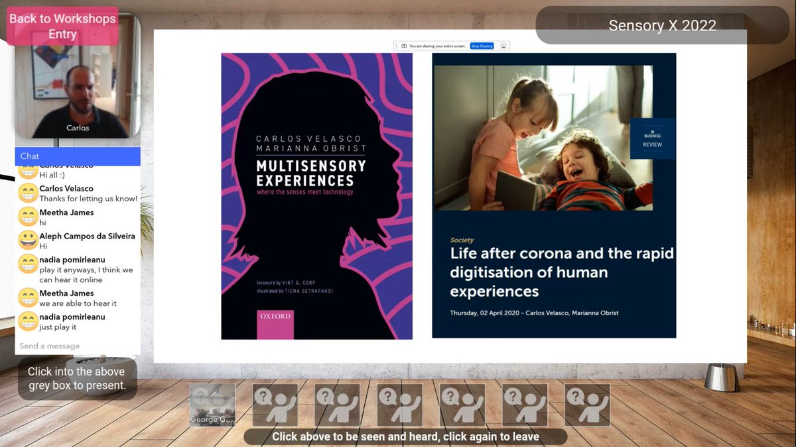Viewport: 796px width, 447px height.
Task: Click message 'we are able to hear it'
Action: tap(78, 303)
